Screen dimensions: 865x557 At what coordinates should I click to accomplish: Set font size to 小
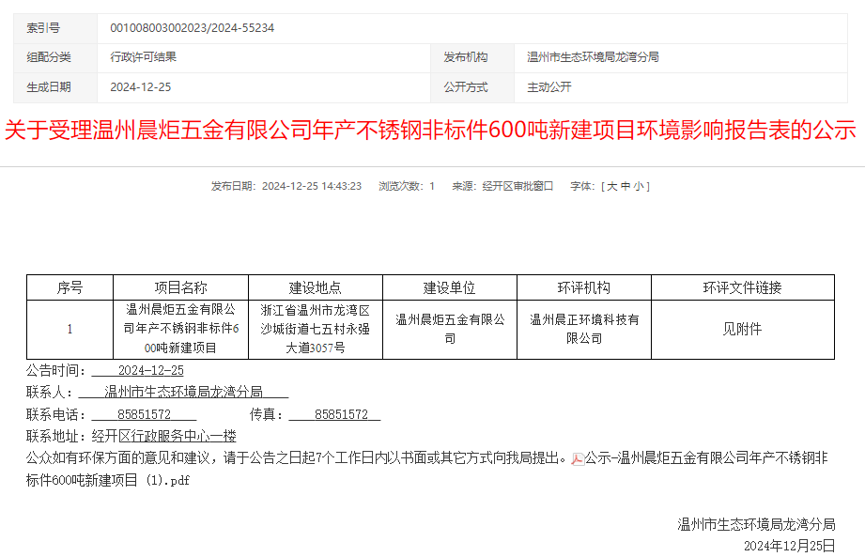point(638,186)
